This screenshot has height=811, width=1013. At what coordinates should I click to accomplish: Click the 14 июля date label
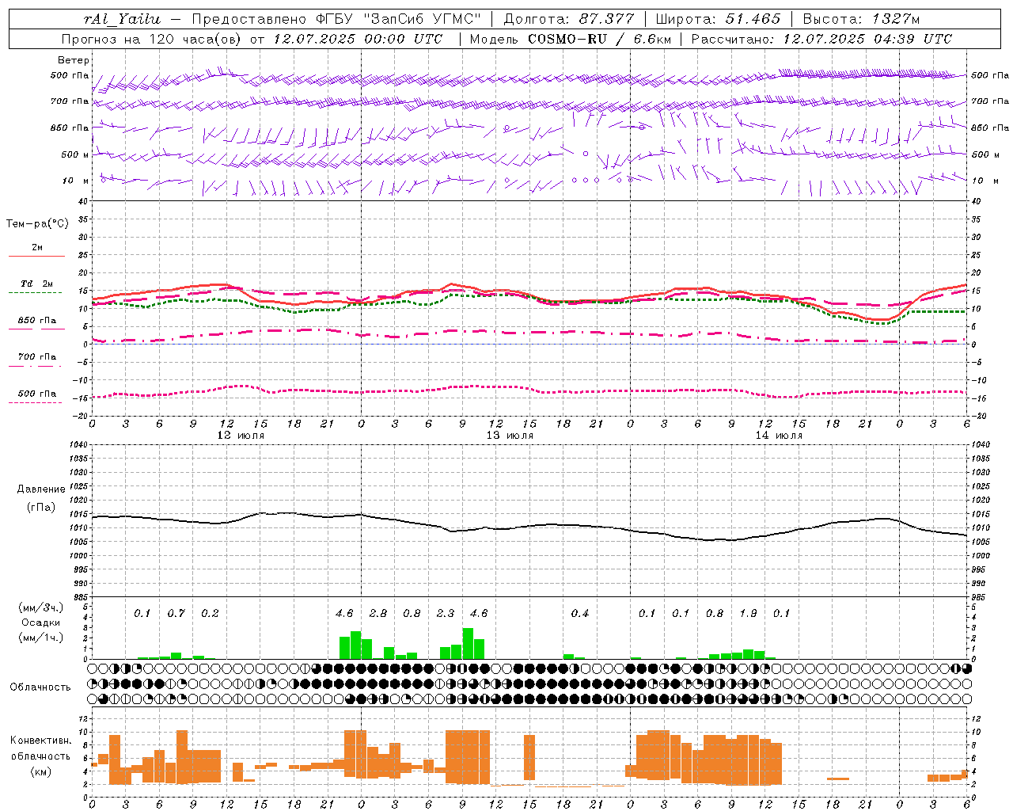point(779,436)
